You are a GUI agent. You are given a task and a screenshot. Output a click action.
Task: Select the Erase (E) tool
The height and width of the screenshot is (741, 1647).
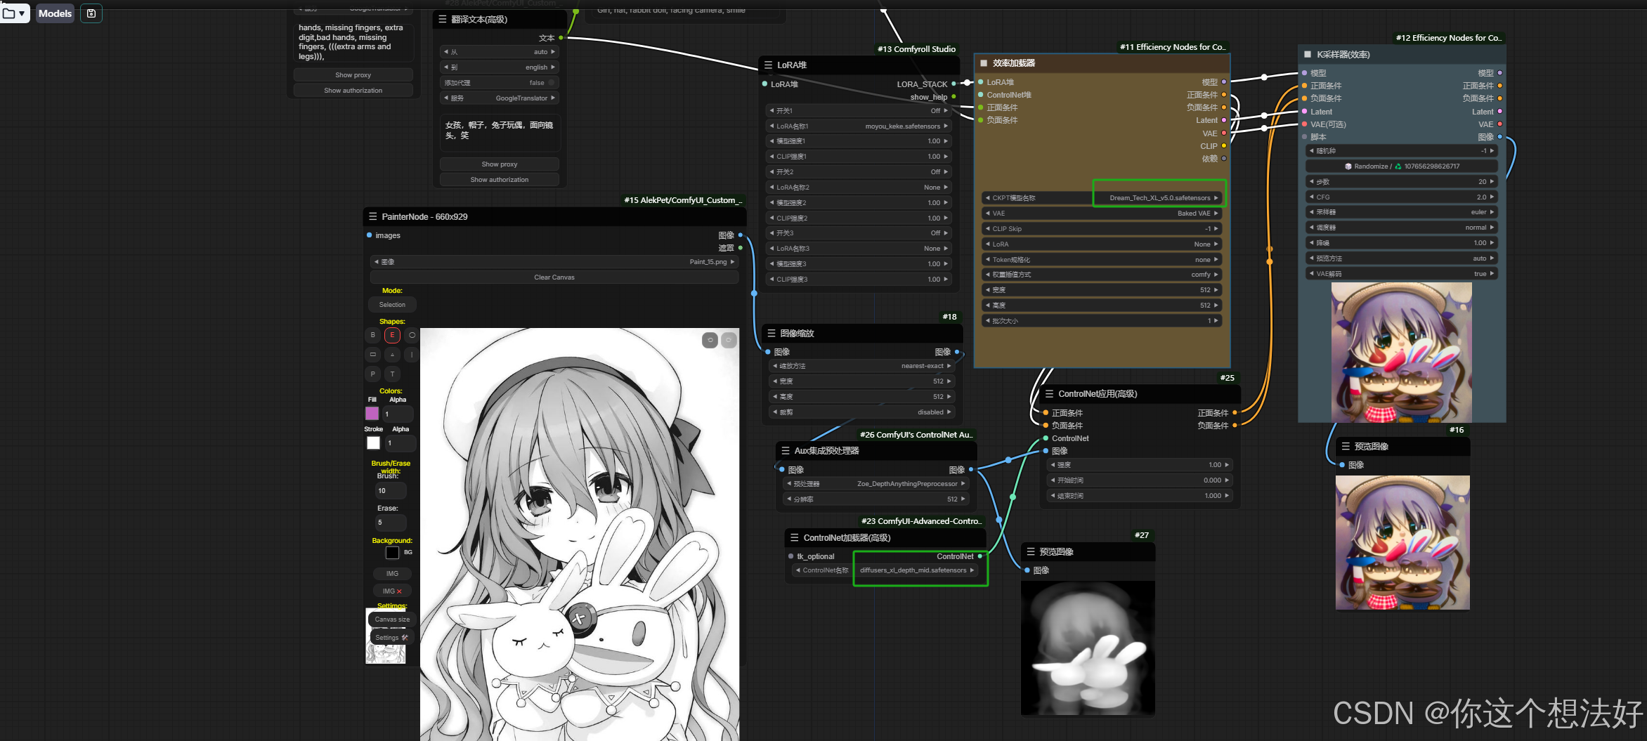point(392,335)
